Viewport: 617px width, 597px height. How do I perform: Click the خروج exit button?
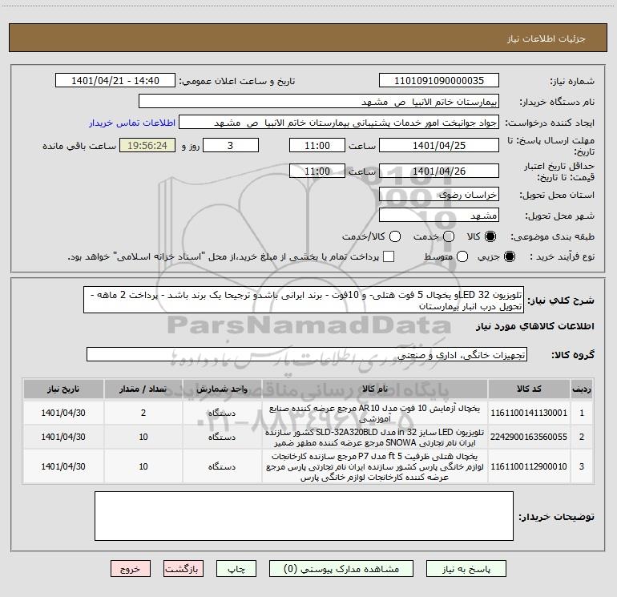pyautogui.click(x=131, y=569)
